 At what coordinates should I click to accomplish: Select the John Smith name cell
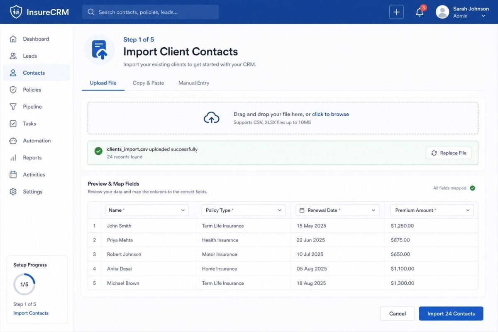pos(119,226)
